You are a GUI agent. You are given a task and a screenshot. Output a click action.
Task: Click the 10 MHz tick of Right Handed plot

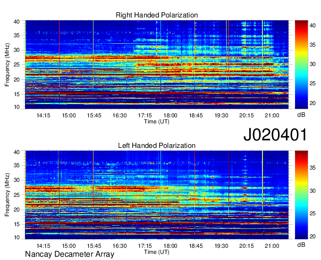point(17,107)
